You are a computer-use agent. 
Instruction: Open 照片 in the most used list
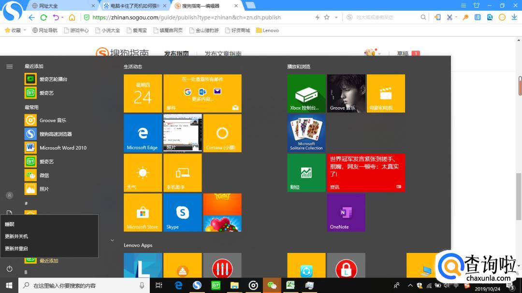click(37, 189)
